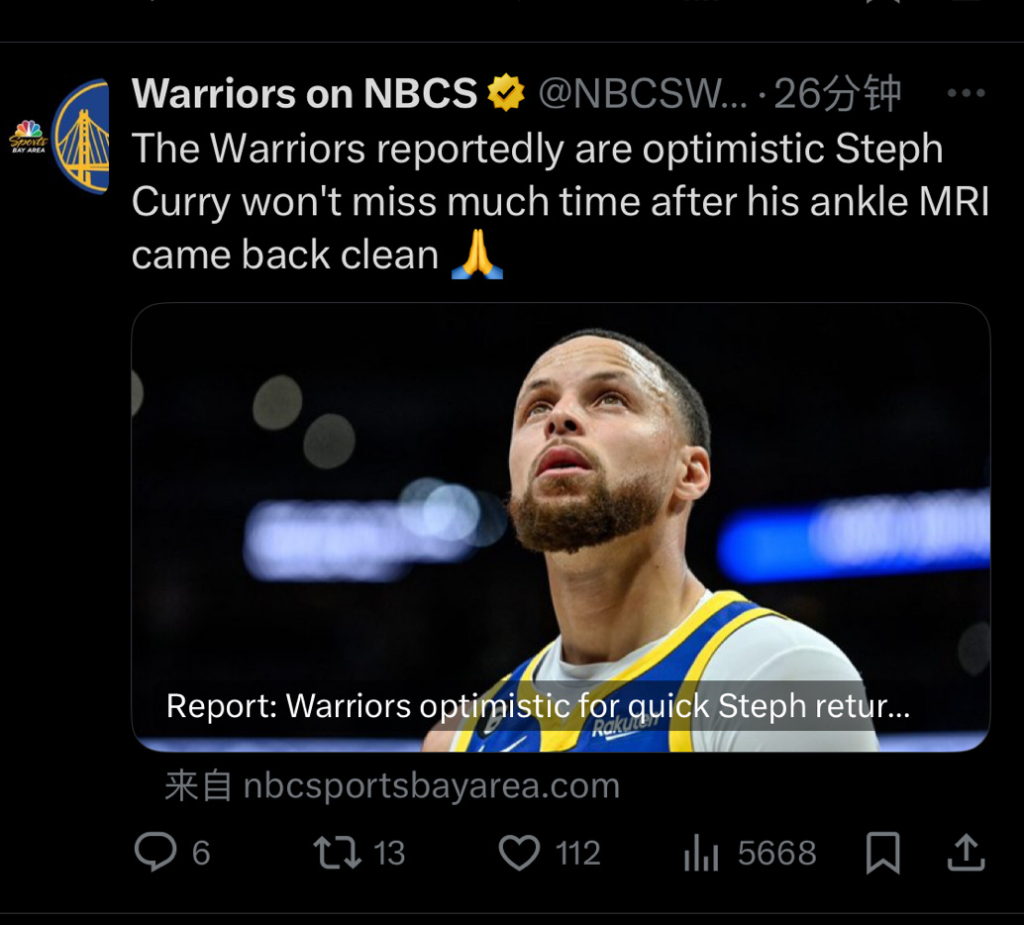Click the gold verified badge
Image resolution: width=1024 pixels, height=925 pixels.
point(506,94)
